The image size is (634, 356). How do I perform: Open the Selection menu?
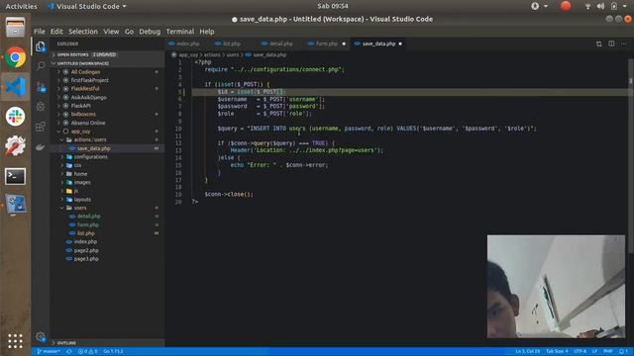coord(83,32)
